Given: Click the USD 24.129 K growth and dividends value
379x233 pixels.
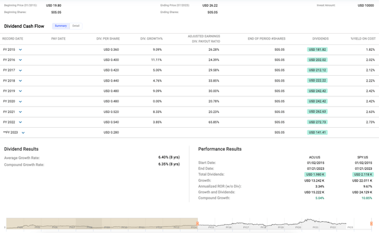Looking at the screenshot, I should pyautogui.click(x=362, y=192).
